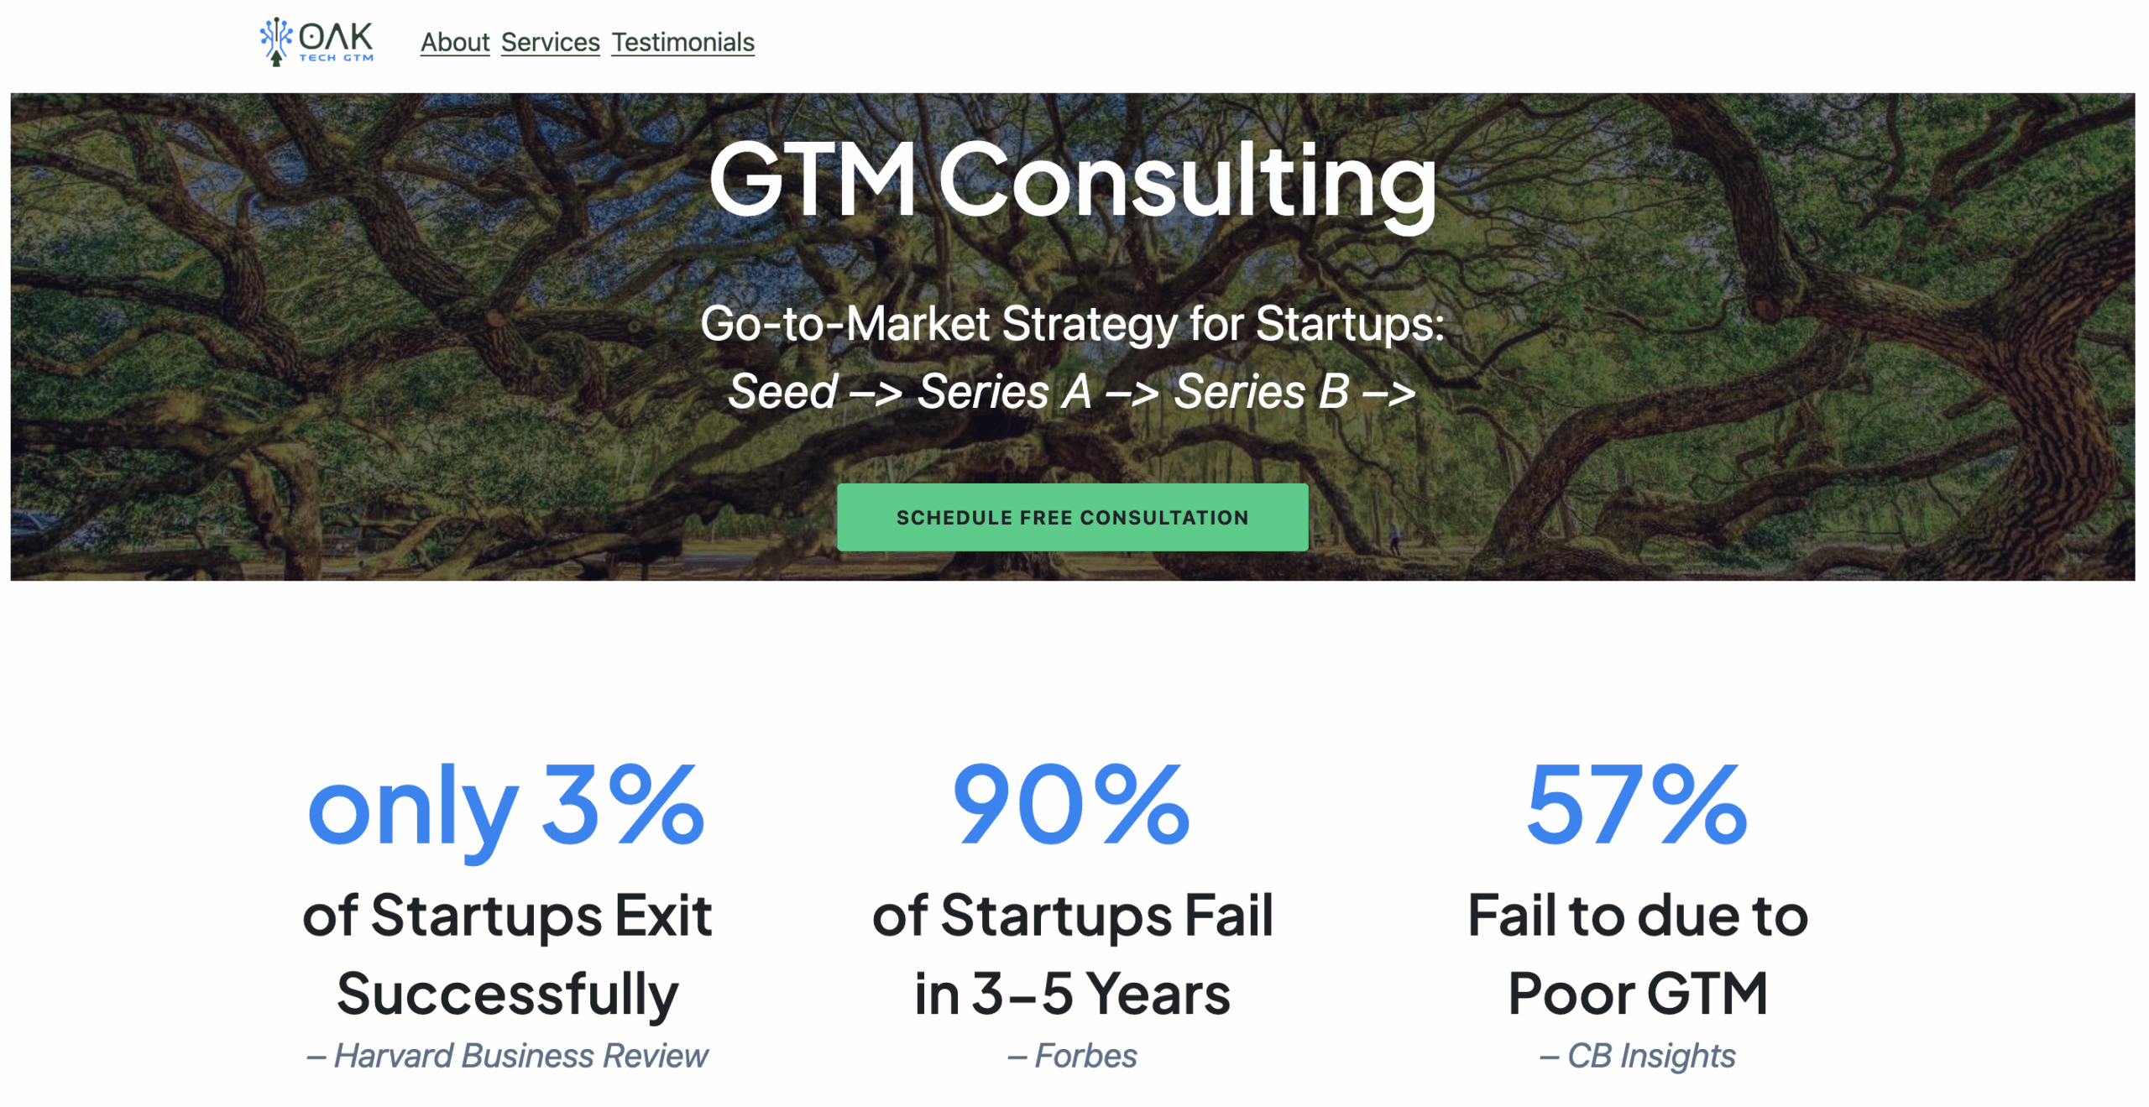2149x1107 pixels.
Task: Click the CB Insights source citation
Action: [x=1637, y=1056]
